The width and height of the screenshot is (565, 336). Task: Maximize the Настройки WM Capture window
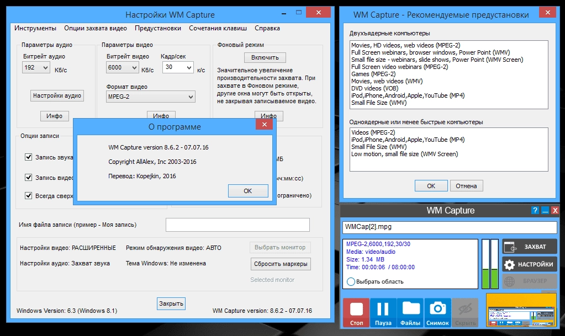tap(298, 12)
